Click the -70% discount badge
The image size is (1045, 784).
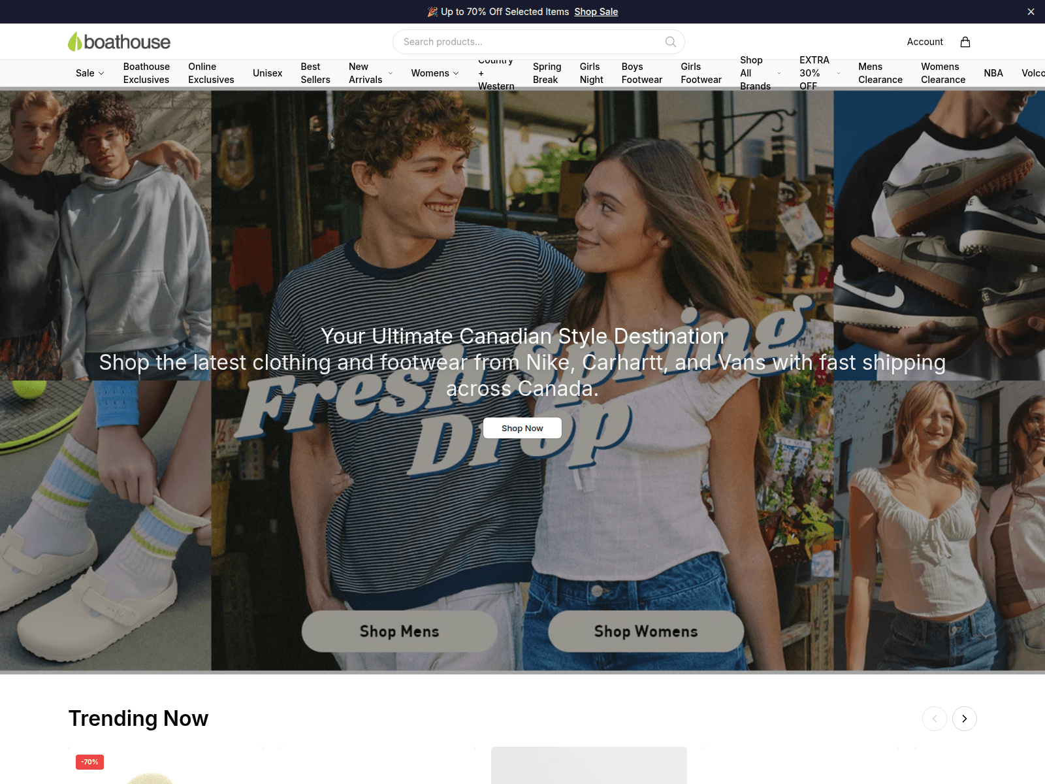point(89,762)
